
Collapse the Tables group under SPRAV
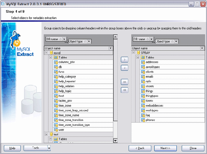pyautogui.click(x=138, y=57)
